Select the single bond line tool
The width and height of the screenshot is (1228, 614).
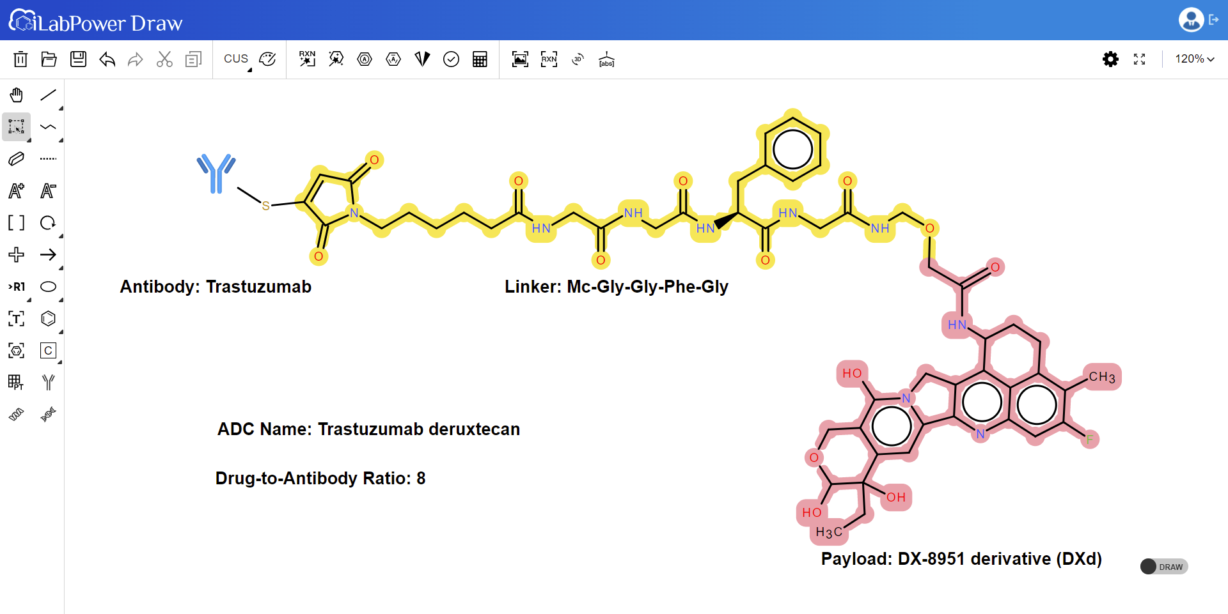tap(48, 95)
